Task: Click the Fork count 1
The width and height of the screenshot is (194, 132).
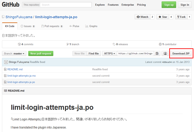Action: [189, 17]
